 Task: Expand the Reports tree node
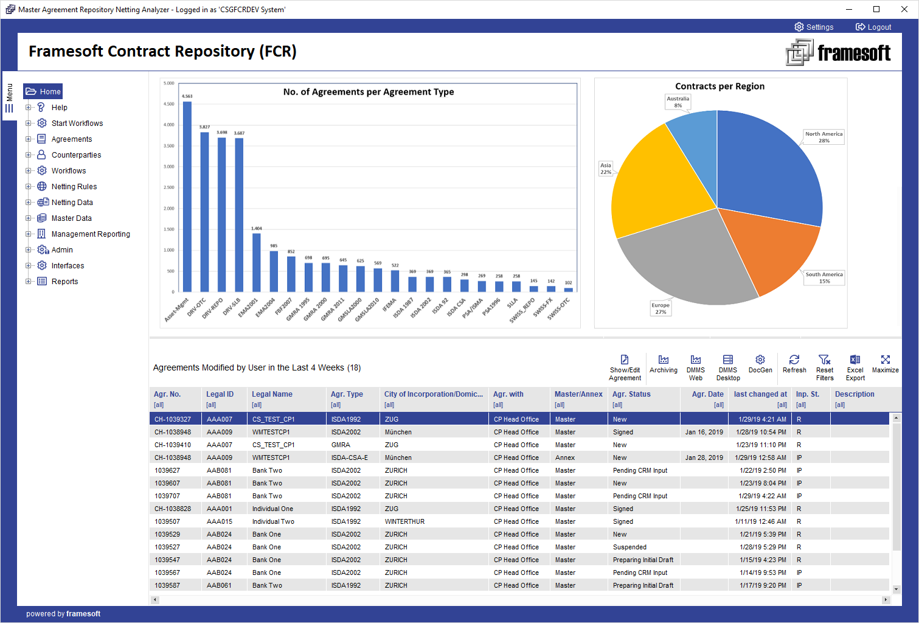(x=28, y=281)
